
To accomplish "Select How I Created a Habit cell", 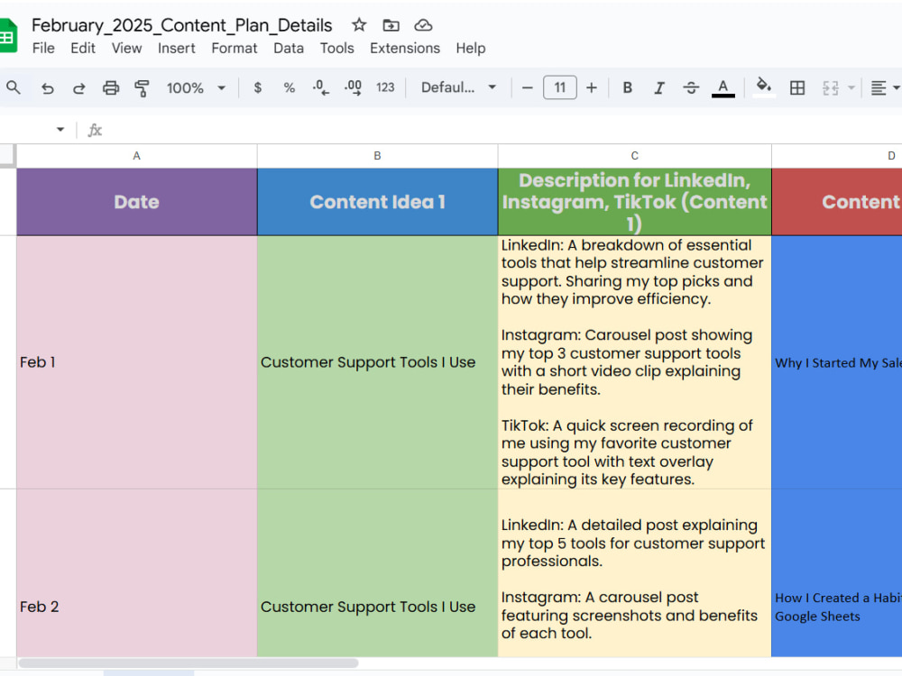I will [x=837, y=573].
